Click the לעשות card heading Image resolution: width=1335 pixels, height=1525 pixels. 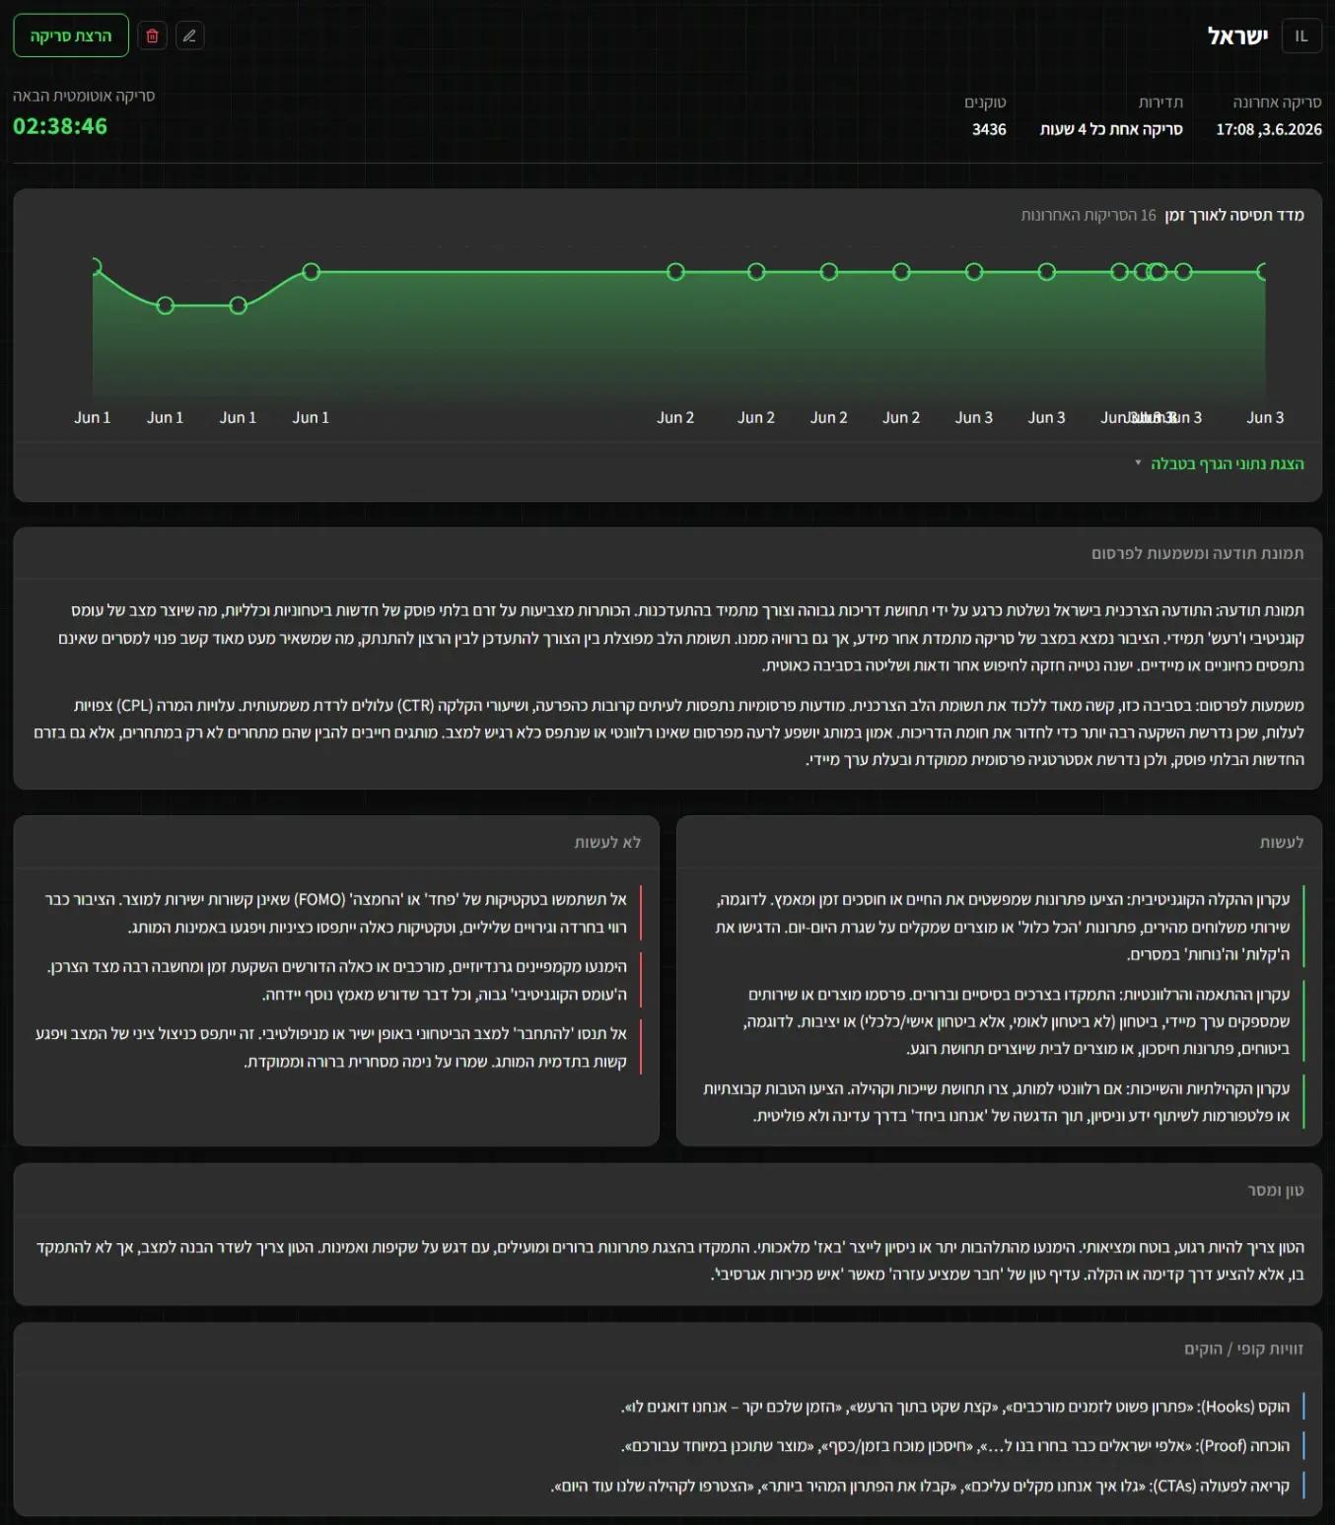1282,842
